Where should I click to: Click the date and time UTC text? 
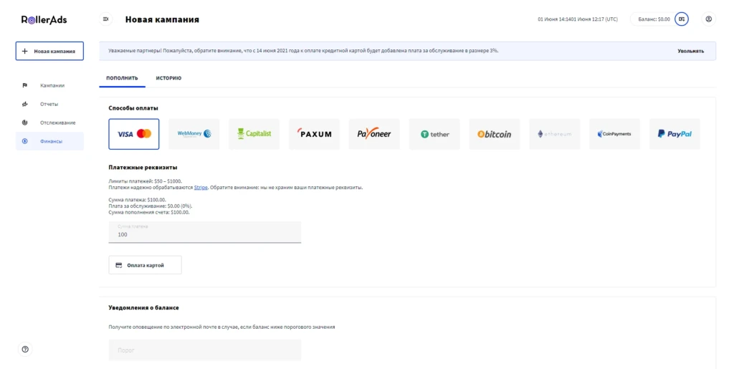[578, 19]
